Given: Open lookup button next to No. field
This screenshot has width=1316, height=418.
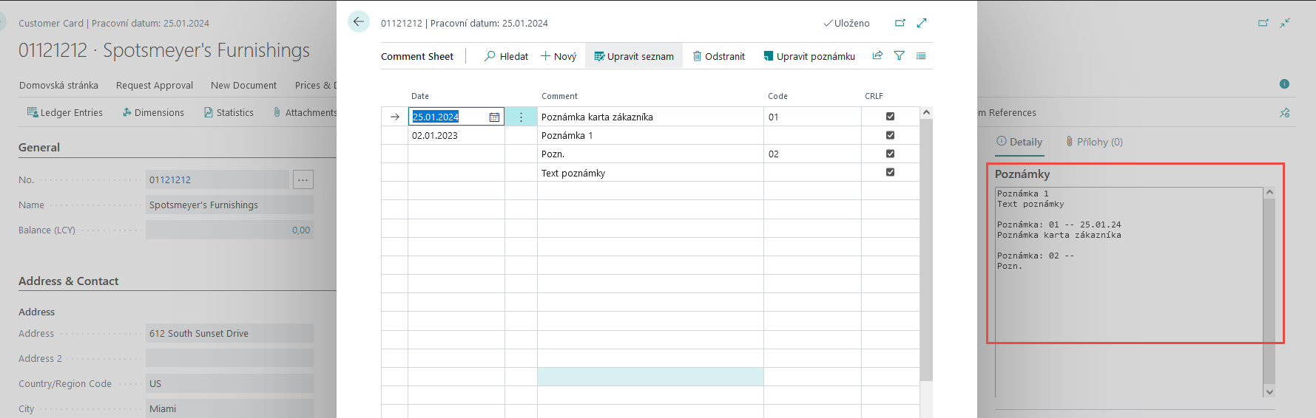Looking at the screenshot, I should pos(303,179).
